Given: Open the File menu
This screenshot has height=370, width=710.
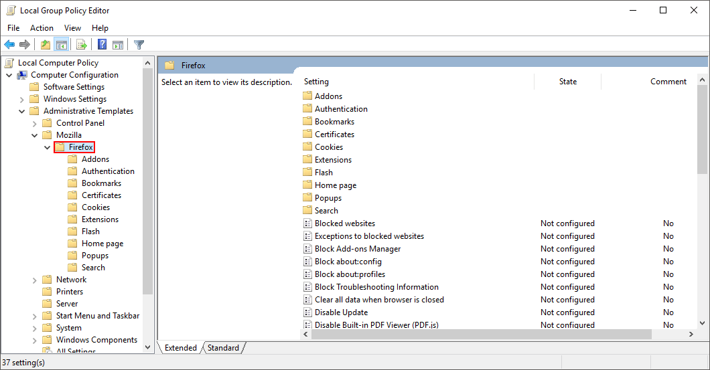Looking at the screenshot, I should click(13, 28).
